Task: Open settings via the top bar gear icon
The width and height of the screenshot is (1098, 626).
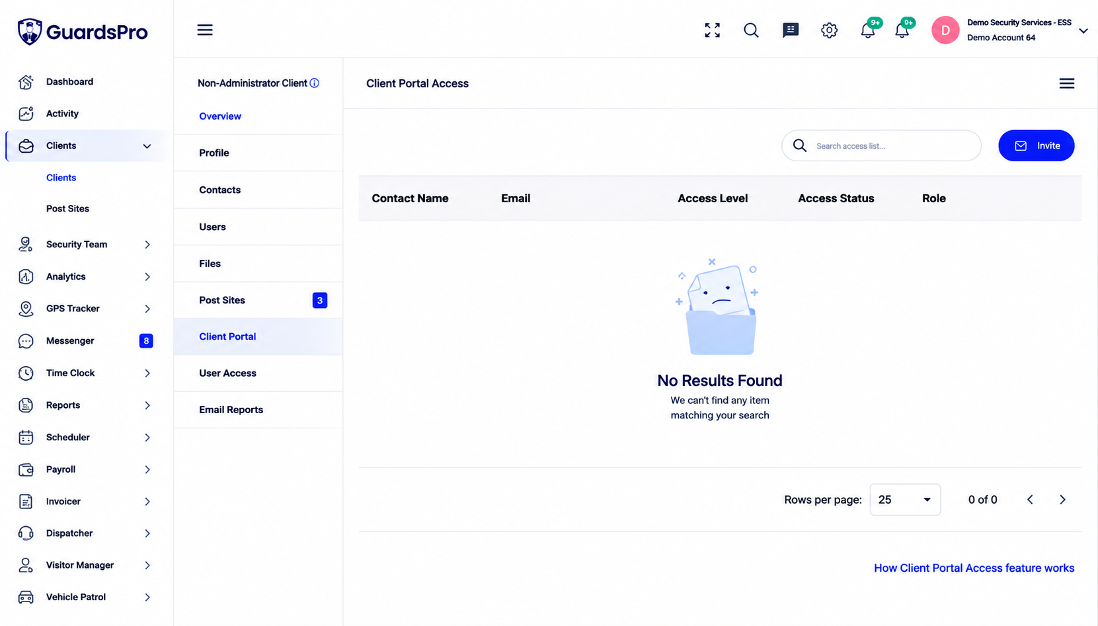Action: coord(829,30)
